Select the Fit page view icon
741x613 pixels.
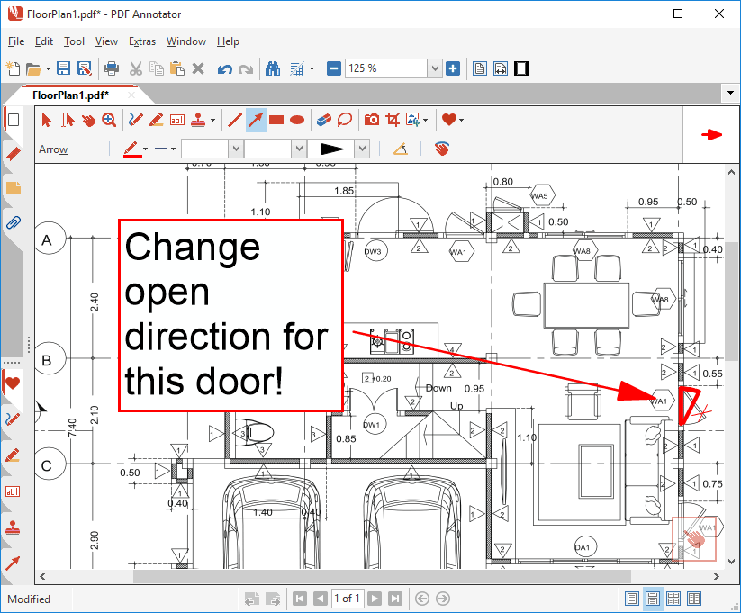pyautogui.click(x=480, y=68)
